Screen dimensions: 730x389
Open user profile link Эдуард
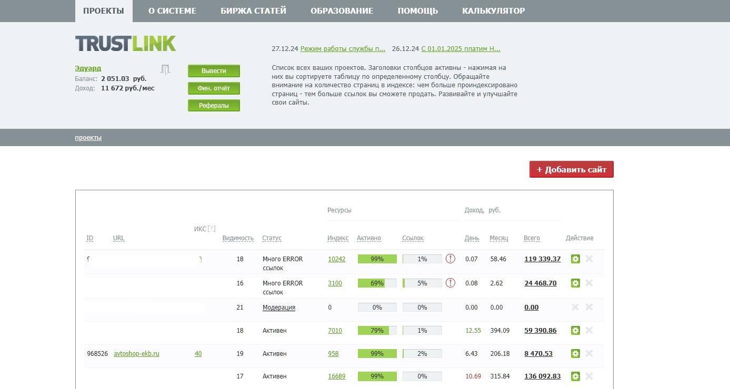point(88,68)
